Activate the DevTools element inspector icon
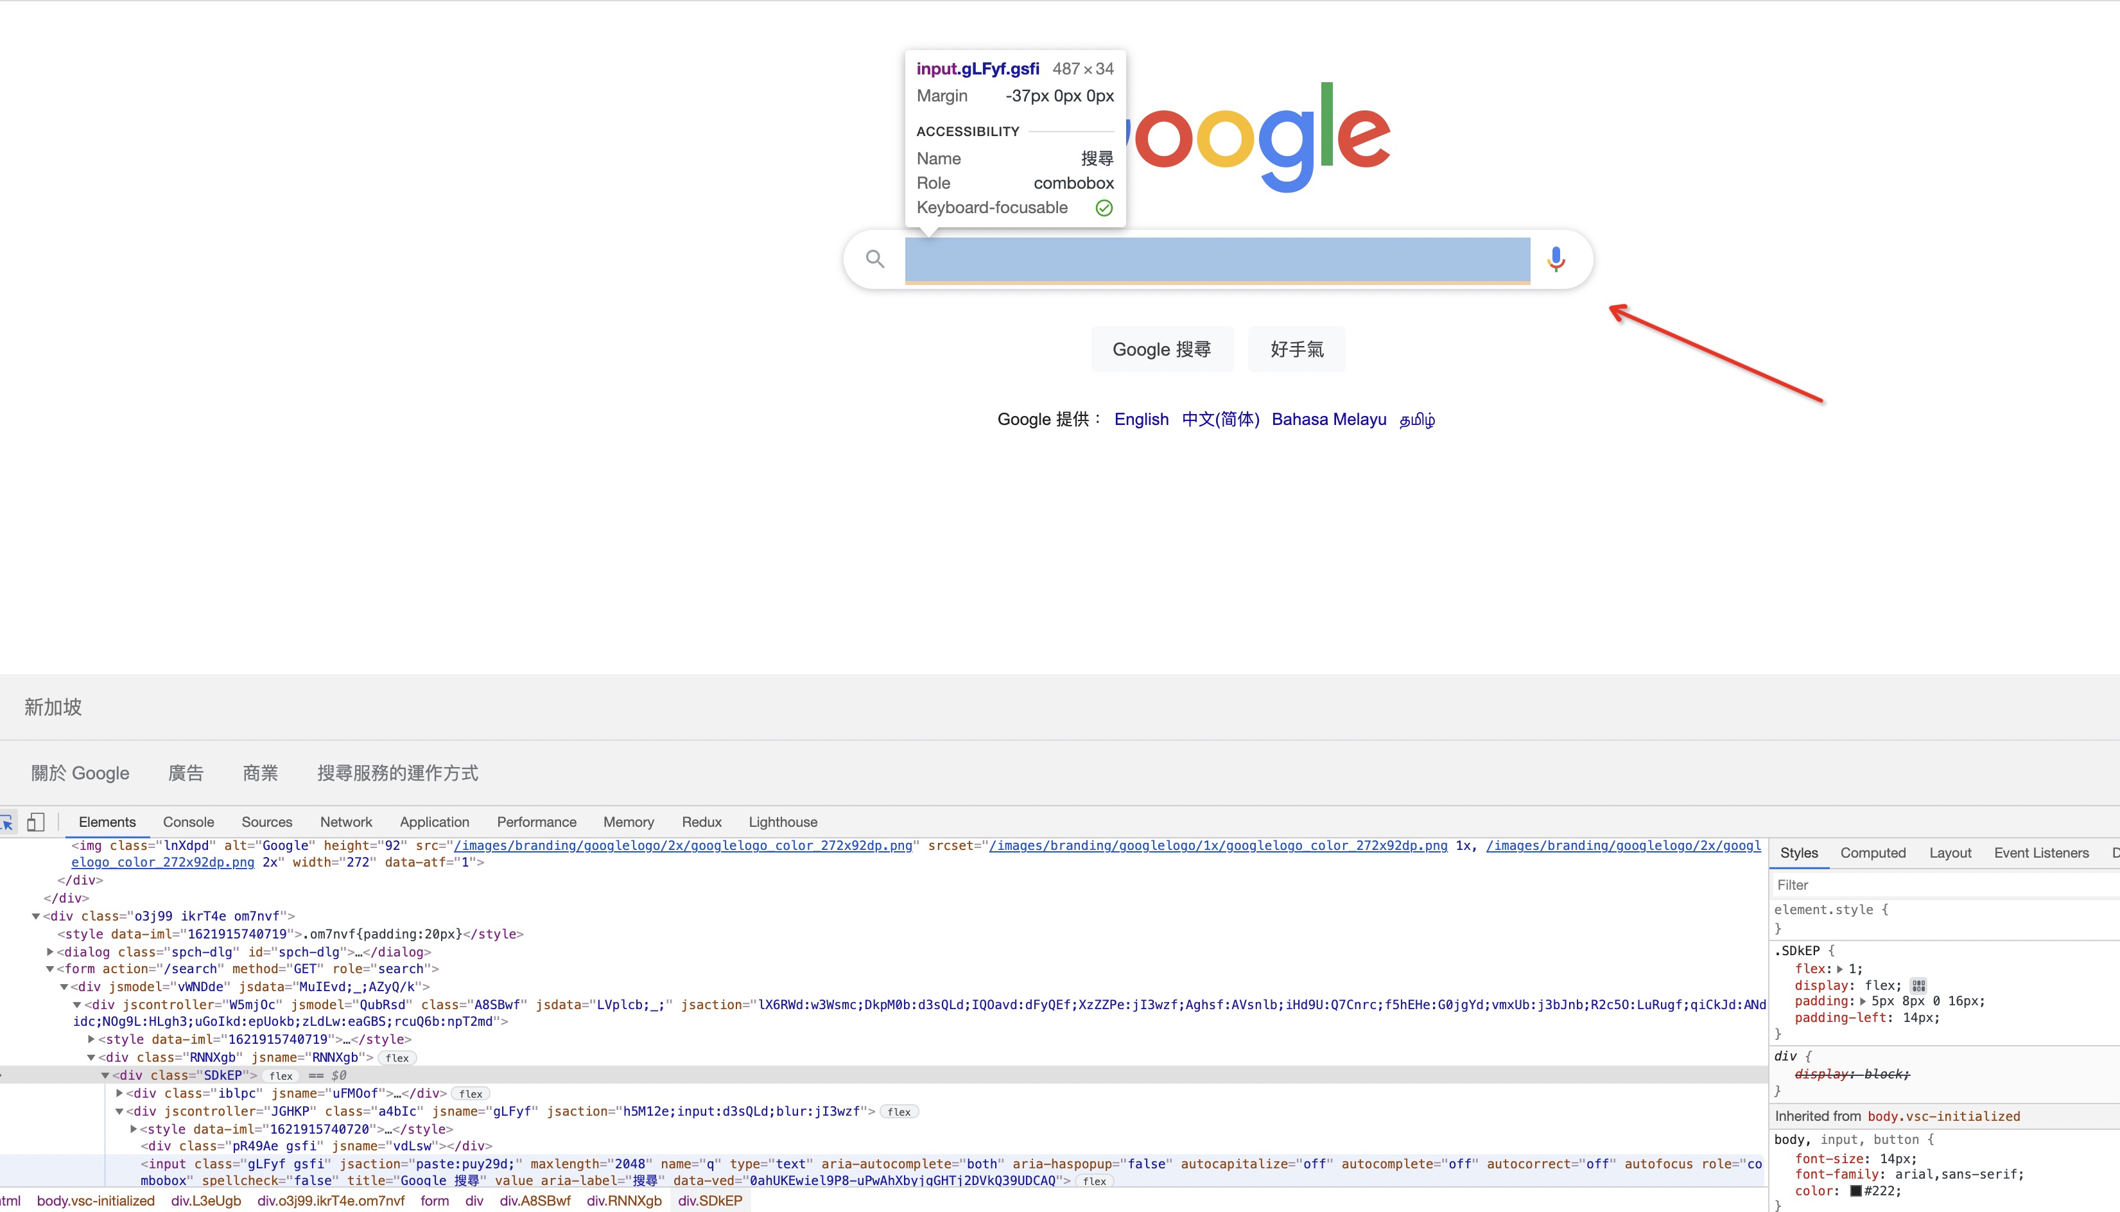 (x=6, y=822)
